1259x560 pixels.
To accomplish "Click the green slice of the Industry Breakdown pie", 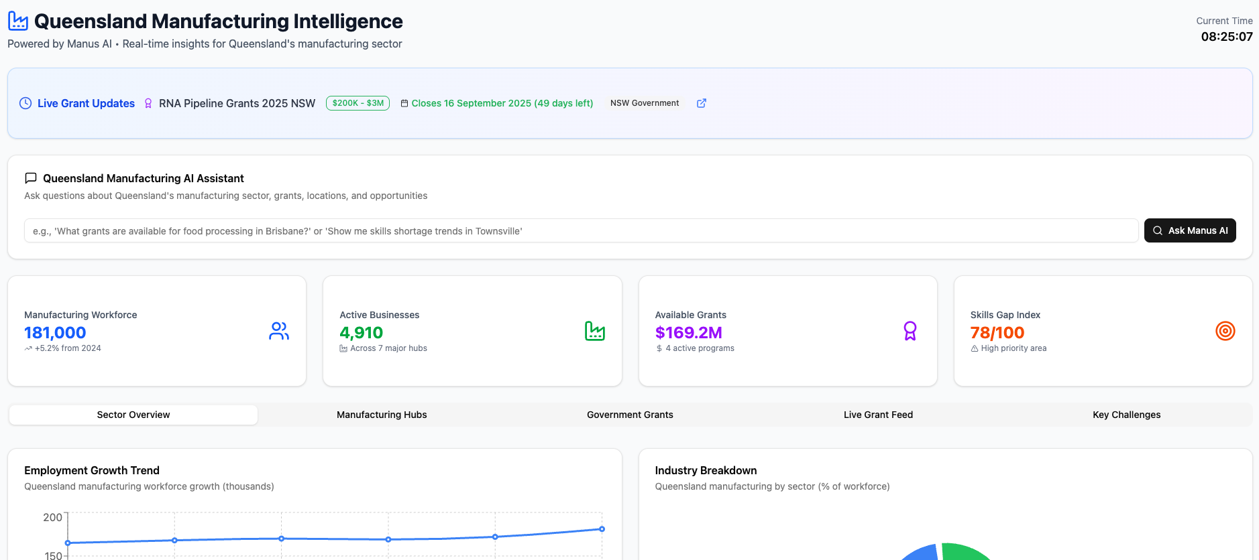I will pos(966,552).
